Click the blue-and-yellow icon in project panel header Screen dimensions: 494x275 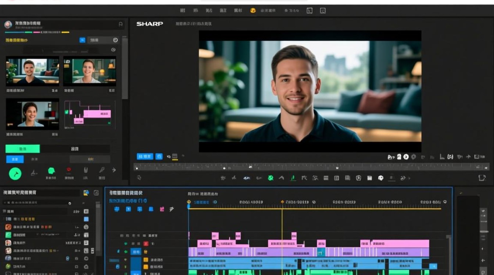click(x=86, y=192)
